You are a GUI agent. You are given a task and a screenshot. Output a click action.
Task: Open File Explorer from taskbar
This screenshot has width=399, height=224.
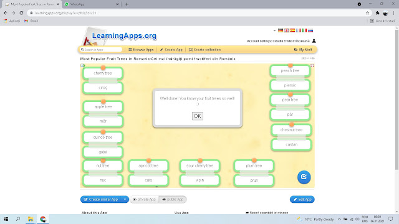[x=31, y=219]
